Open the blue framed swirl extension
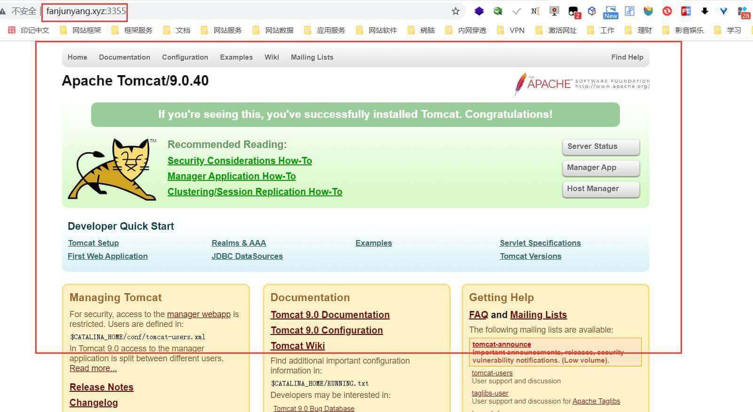This screenshot has width=753, height=412. point(630,11)
